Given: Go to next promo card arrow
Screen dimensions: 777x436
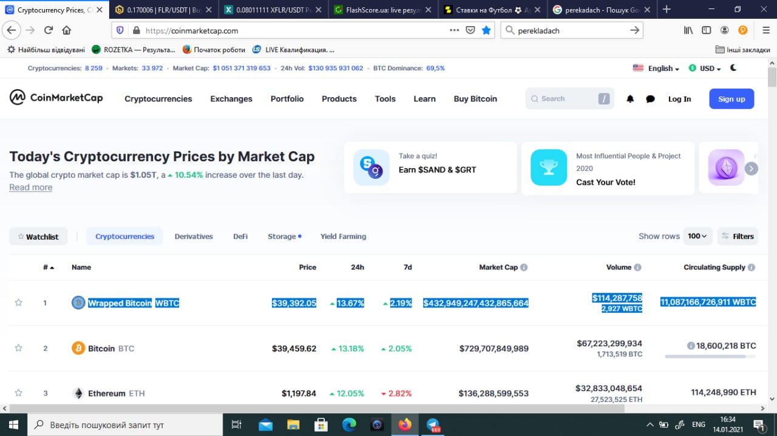Looking at the screenshot, I should 752,169.
